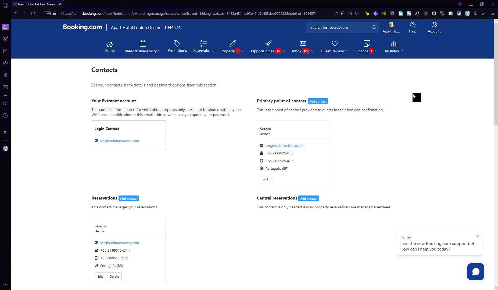Add a primary point of contact
The image size is (498, 290).
[318, 101]
